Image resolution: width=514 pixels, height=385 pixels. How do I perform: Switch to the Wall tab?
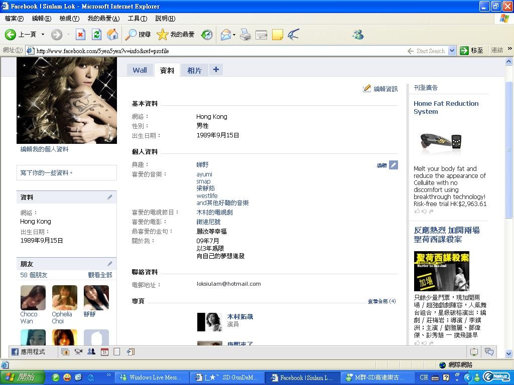point(140,70)
